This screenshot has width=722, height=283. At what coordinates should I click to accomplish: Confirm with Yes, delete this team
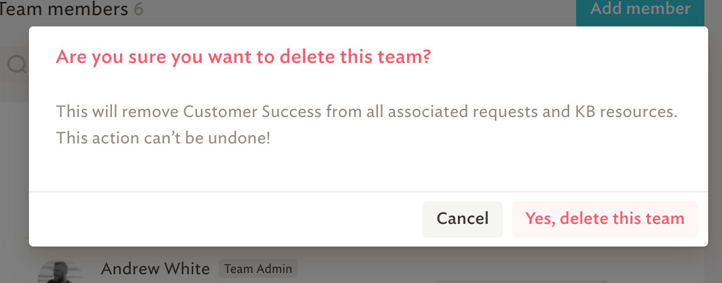click(604, 219)
